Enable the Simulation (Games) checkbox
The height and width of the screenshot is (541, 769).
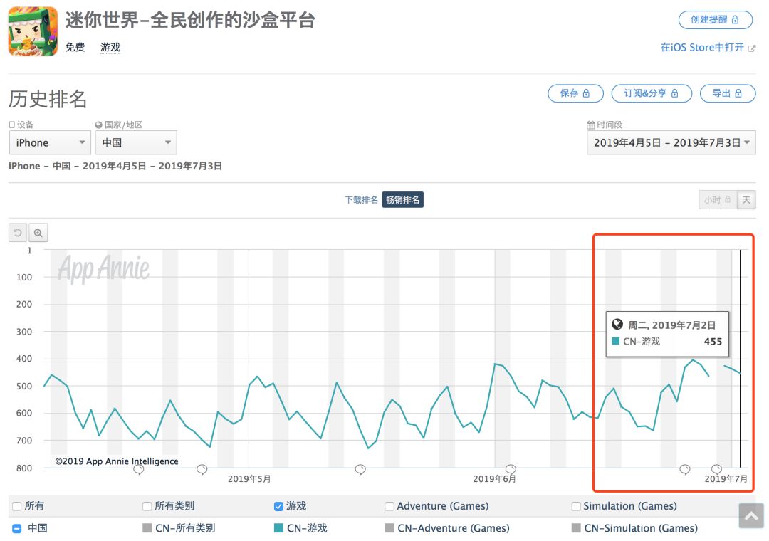click(x=576, y=506)
